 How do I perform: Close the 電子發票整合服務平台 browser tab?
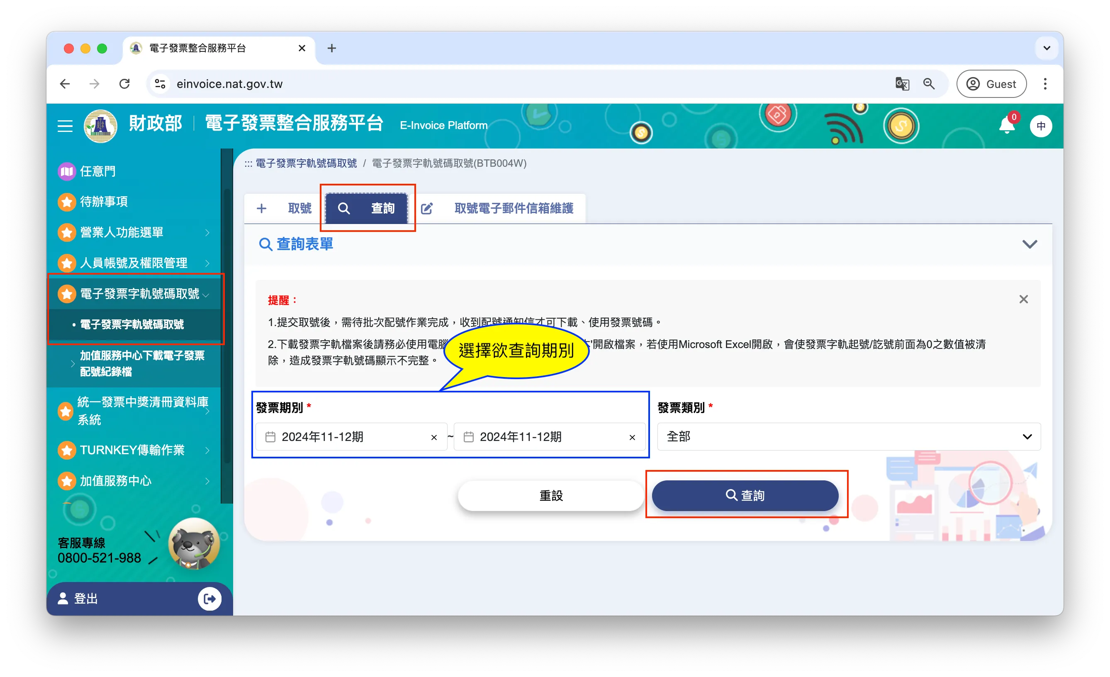click(302, 48)
